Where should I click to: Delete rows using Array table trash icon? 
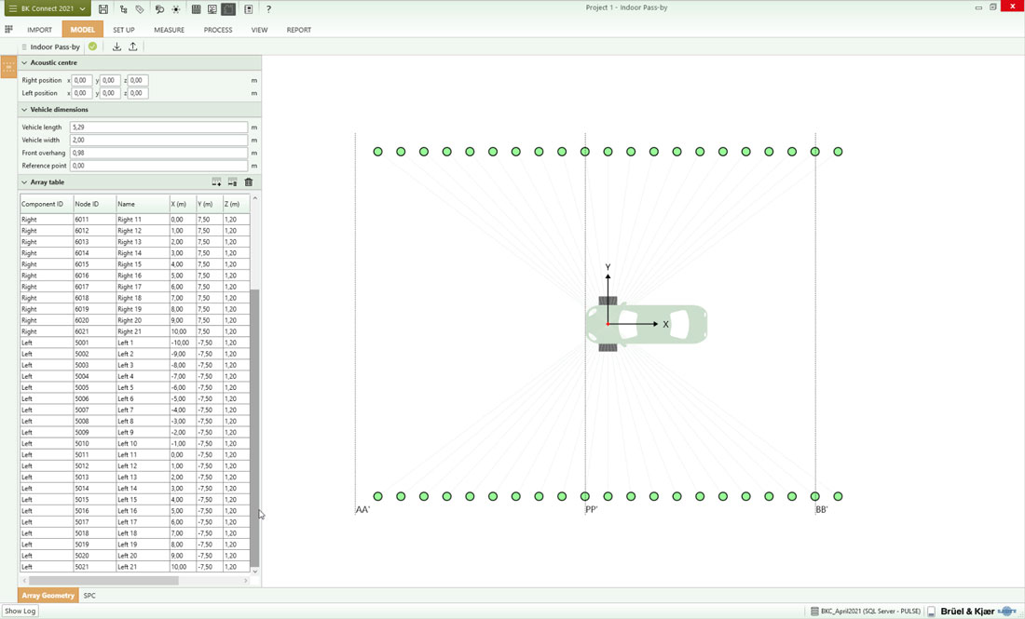tap(249, 182)
